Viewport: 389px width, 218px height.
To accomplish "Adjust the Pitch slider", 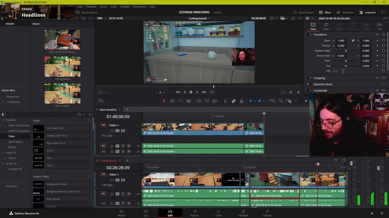I will coord(346,61).
